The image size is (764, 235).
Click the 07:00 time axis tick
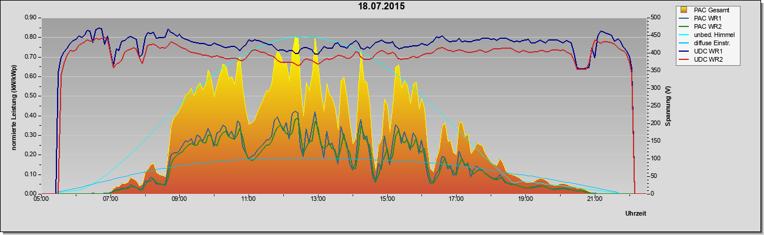[x=110, y=200]
